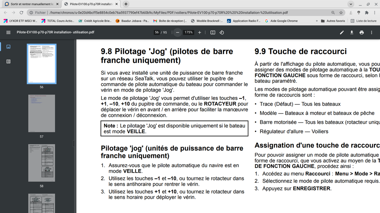Click the sidebar resize handle
This screenshot has height=213, width=380.
tap(73, 144)
